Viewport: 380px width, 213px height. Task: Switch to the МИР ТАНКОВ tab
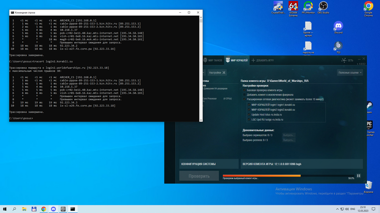tap(212, 61)
